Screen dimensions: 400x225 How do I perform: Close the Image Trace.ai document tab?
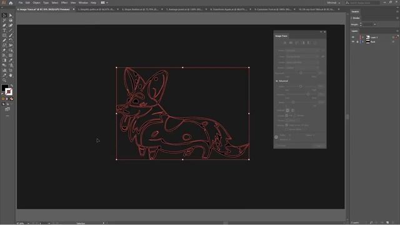click(x=74, y=9)
